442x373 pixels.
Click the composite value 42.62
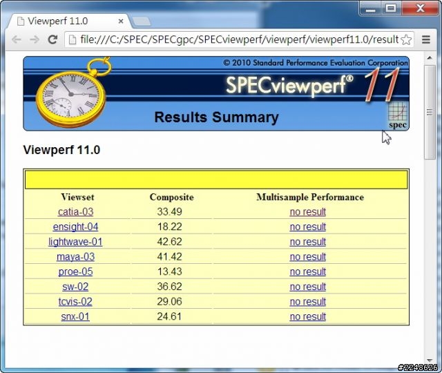pos(169,242)
